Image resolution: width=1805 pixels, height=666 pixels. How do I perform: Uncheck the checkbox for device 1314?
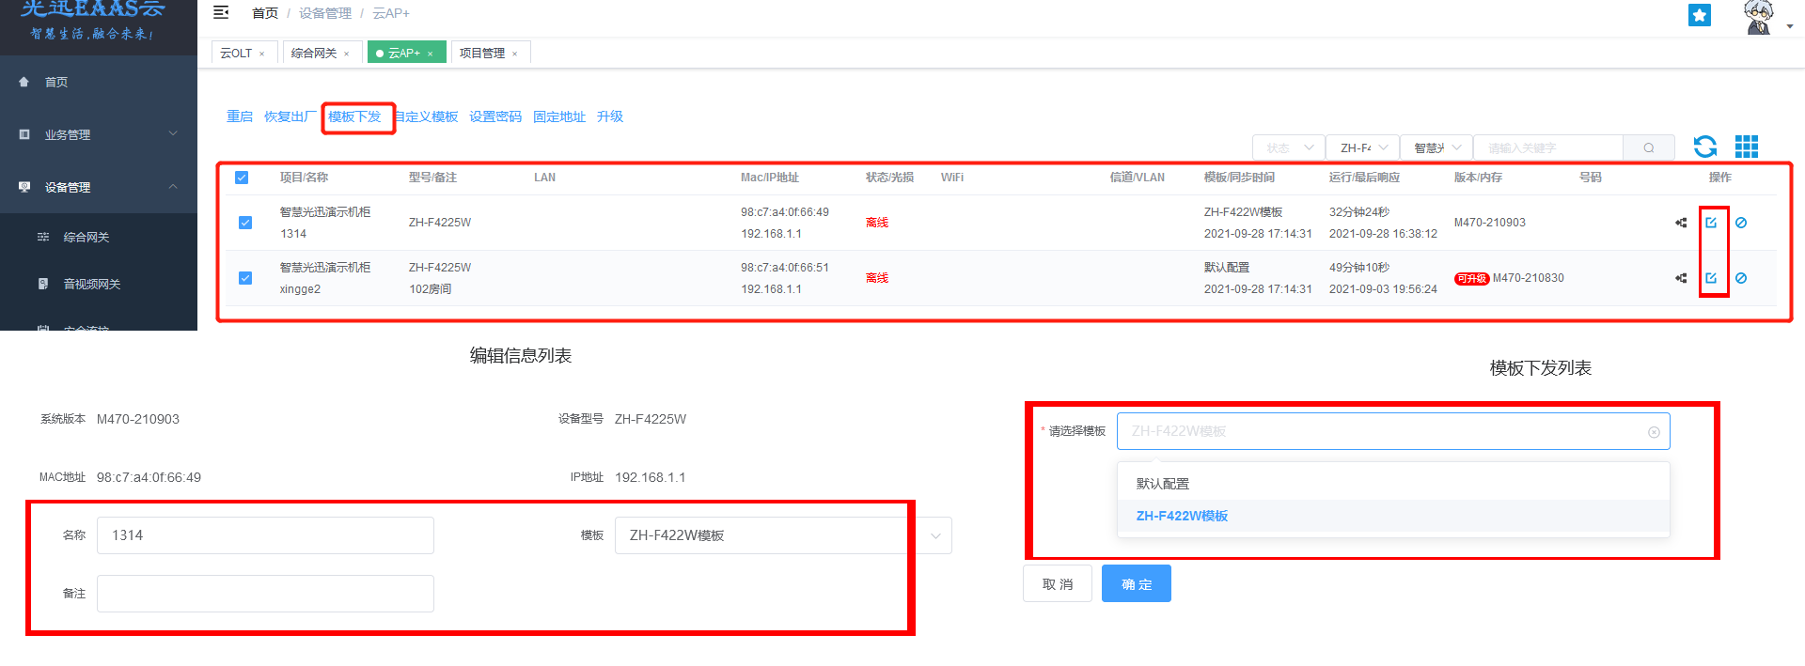(245, 223)
